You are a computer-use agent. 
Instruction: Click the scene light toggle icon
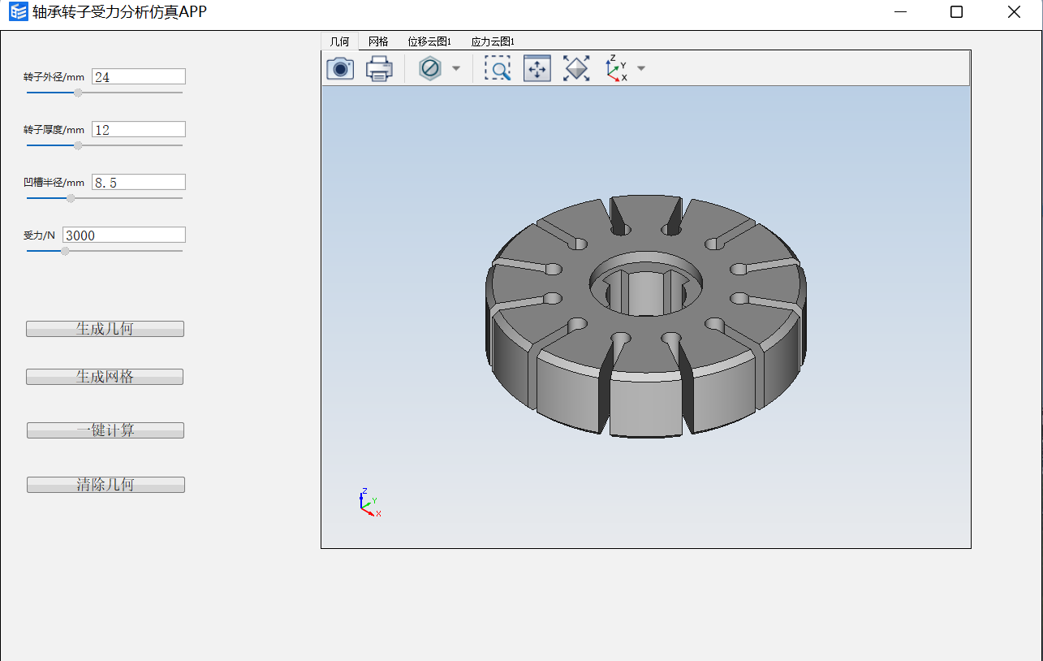tap(576, 69)
